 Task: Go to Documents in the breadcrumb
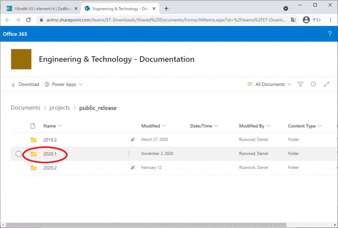(x=25, y=108)
